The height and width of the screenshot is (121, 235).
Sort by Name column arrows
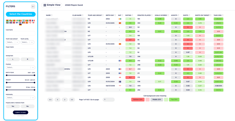[52, 15]
